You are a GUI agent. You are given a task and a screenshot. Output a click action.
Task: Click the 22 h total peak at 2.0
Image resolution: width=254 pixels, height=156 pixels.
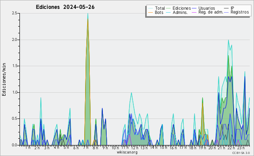(x=229, y=40)
